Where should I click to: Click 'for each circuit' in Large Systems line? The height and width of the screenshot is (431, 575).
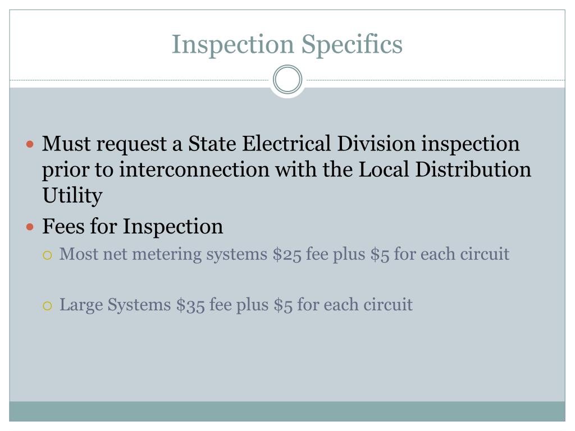[355, 305]
